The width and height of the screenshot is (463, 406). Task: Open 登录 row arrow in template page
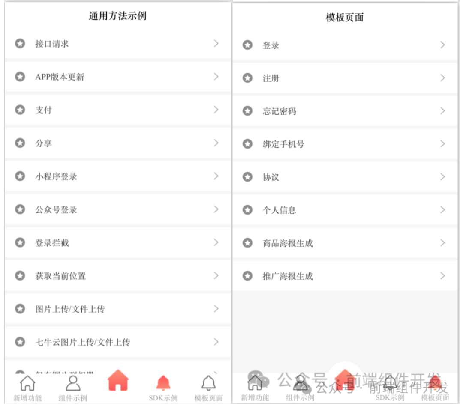tap(442, 45)
